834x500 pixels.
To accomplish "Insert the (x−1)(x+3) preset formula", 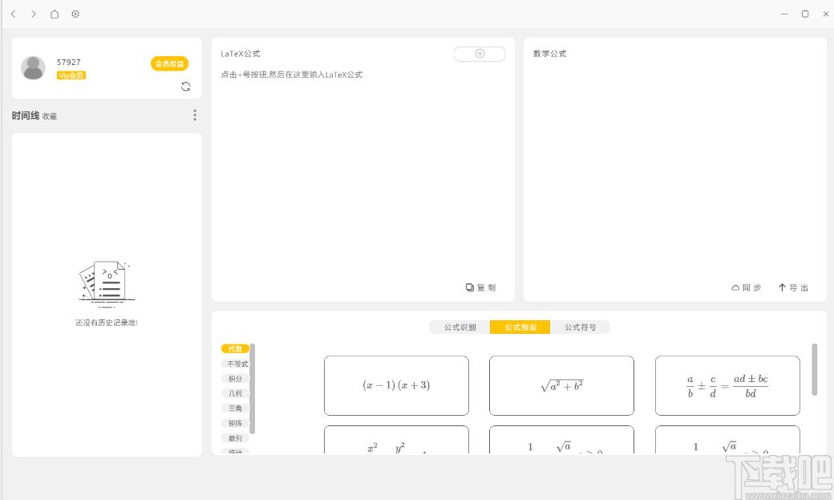I will click(396, 385).
